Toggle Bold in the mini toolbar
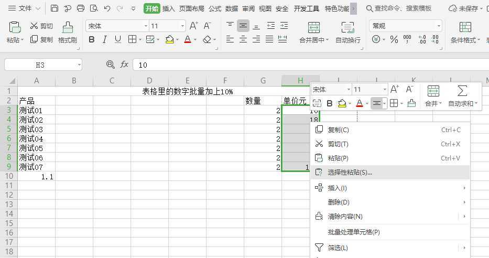The height and width of the screenshot is (258, 489). click(329, 103)
